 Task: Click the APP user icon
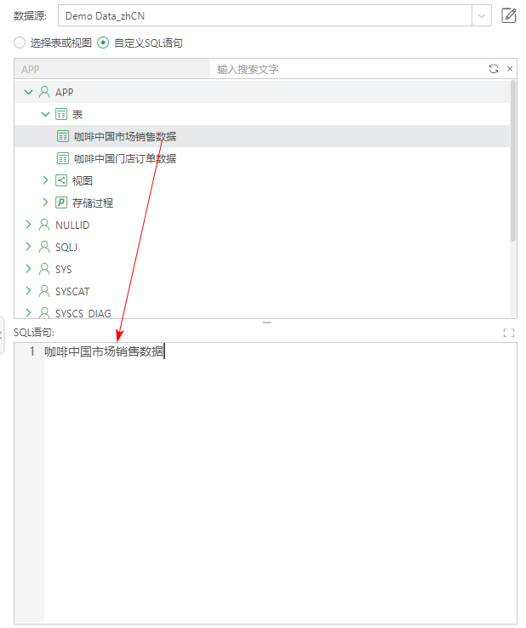click(44, 92)
